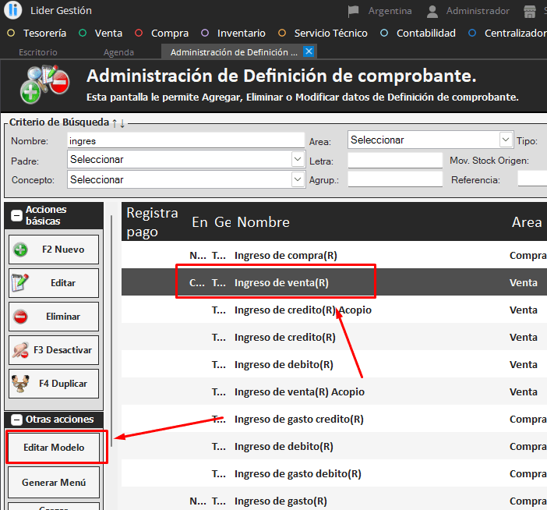Click the Argentina flag icon
The height and width of the screenshot is (510, 547).
tap(354, 11)
